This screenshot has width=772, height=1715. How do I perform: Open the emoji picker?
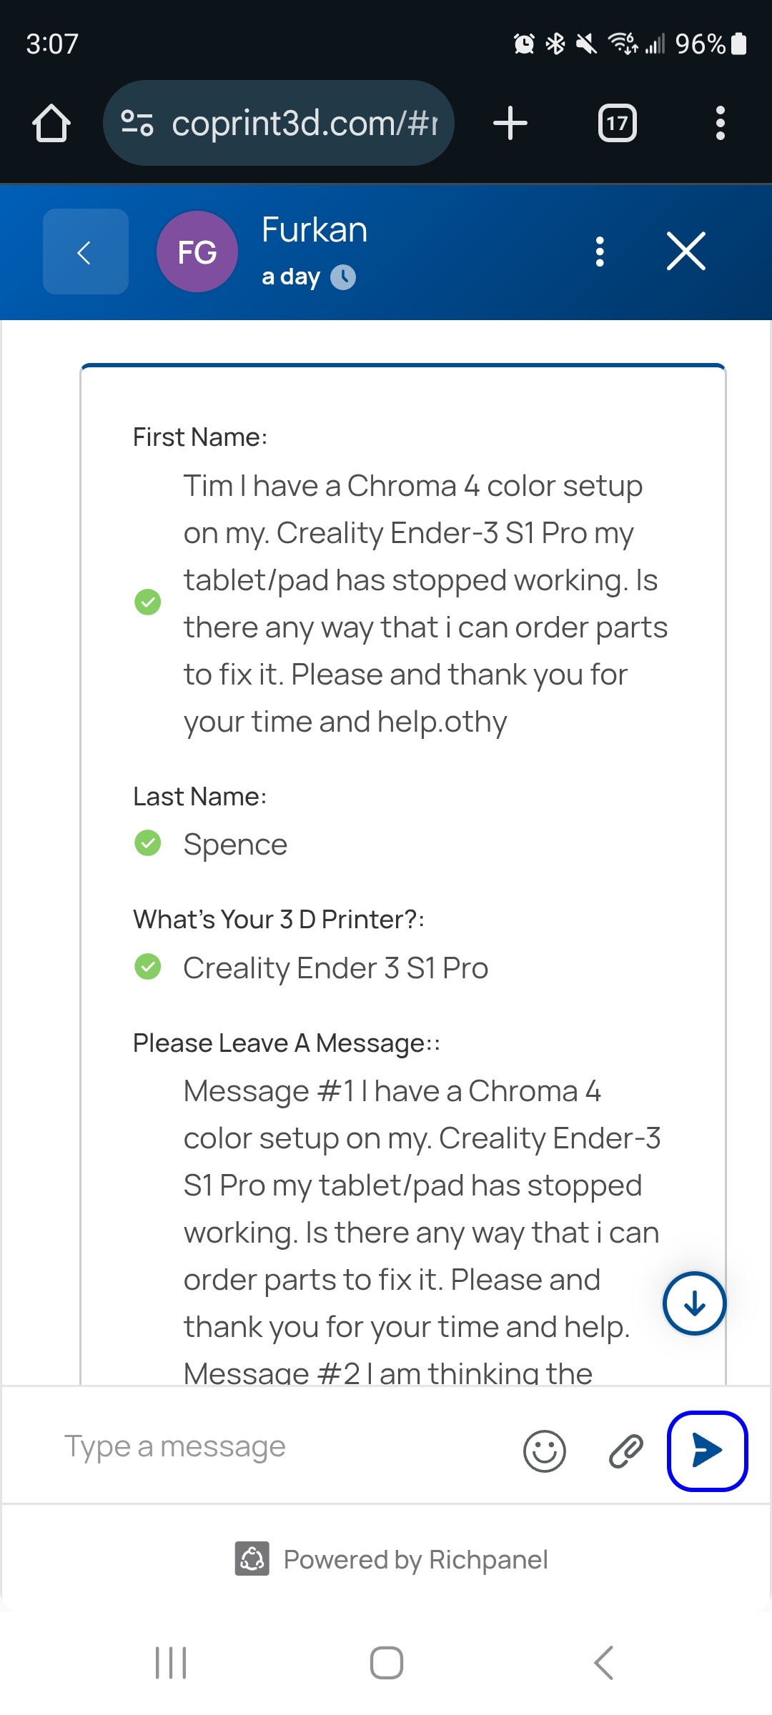545,1451
